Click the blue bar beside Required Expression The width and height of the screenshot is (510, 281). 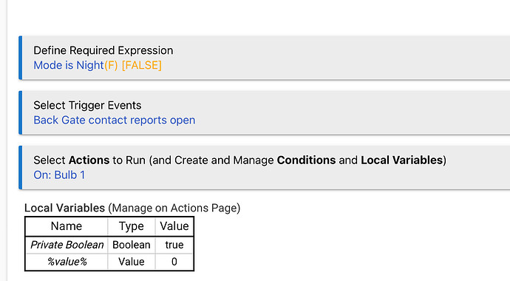click(x=21, y=58)
